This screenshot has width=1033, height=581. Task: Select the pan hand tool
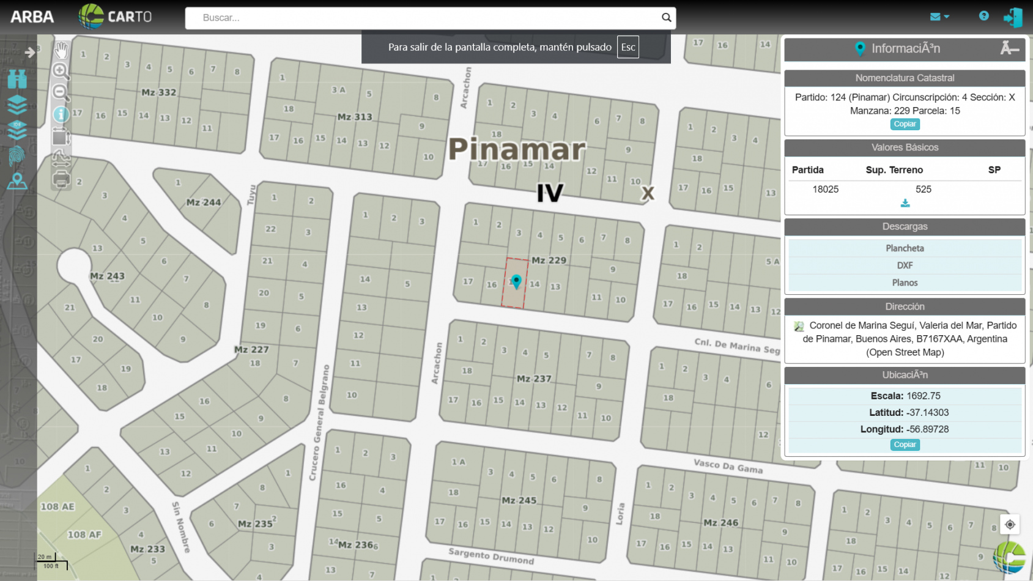pyautogui.click(x=61, y=50)
